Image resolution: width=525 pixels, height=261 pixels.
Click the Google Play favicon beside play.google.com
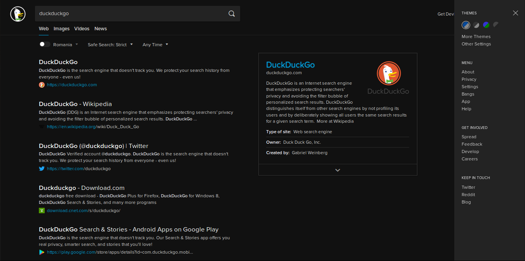pos(42,252)
